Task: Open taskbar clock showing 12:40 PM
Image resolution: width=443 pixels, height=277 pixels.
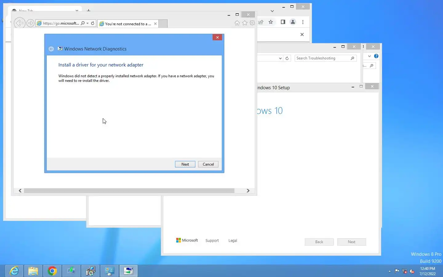Action: coord(428,271)
